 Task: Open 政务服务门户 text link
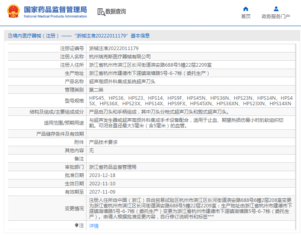click(276, 17)
